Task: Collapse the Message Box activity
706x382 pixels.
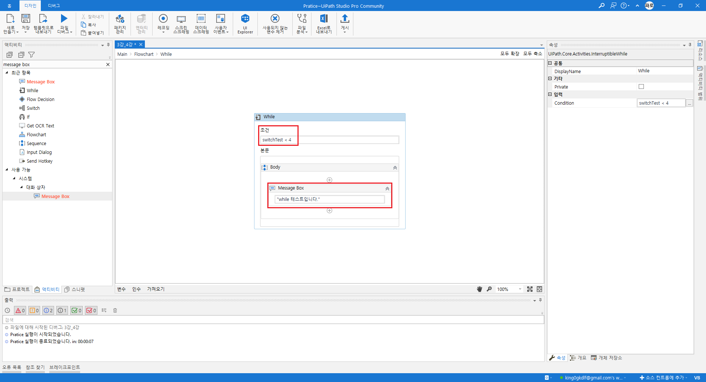Action: [387, 188]
